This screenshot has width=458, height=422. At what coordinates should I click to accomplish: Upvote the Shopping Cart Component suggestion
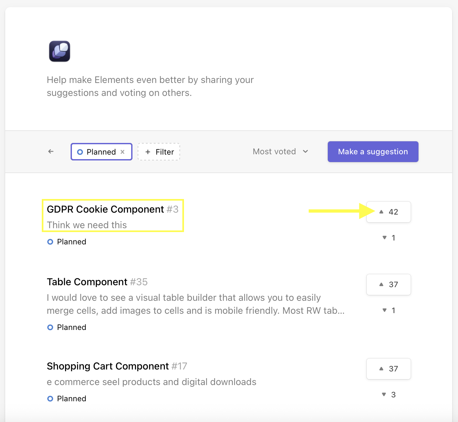pyautogui.click(x=388, y=369)
